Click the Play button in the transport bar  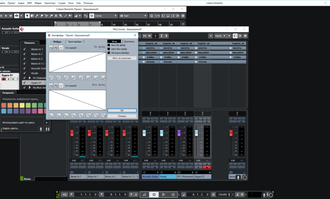click(164, 194)
